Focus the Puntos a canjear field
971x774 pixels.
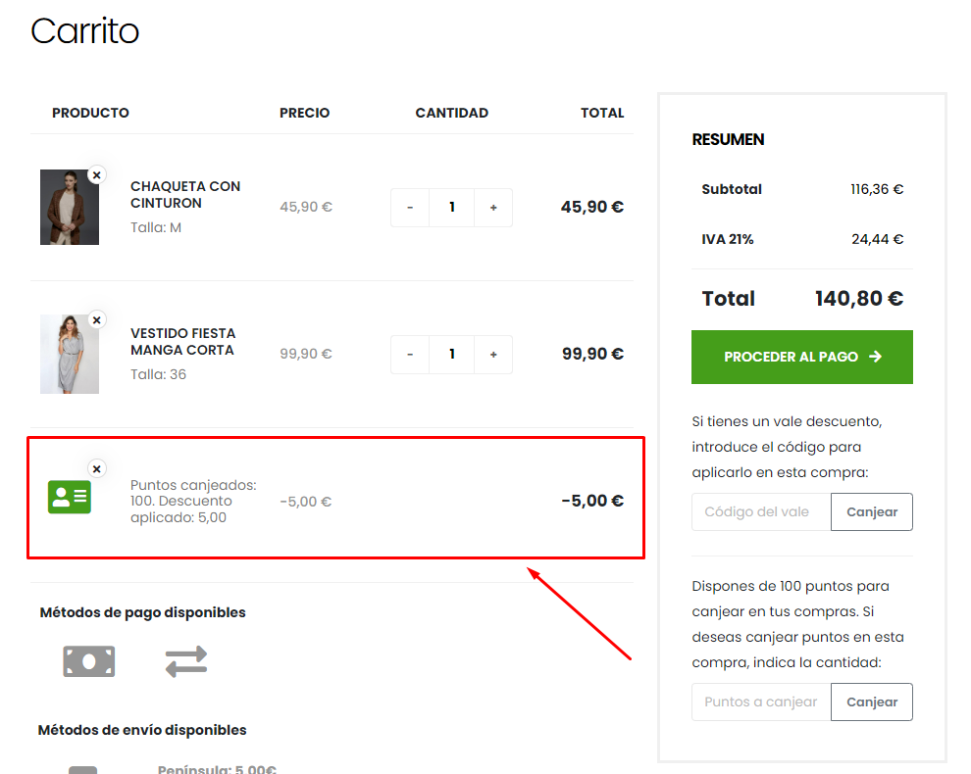coord(761,701)
